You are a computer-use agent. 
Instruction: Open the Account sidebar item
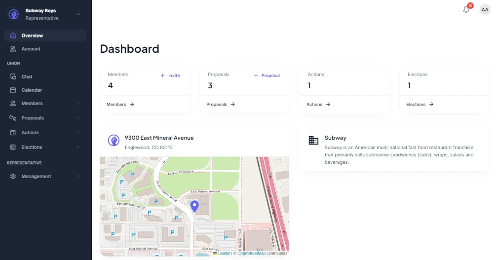[31, 49]
